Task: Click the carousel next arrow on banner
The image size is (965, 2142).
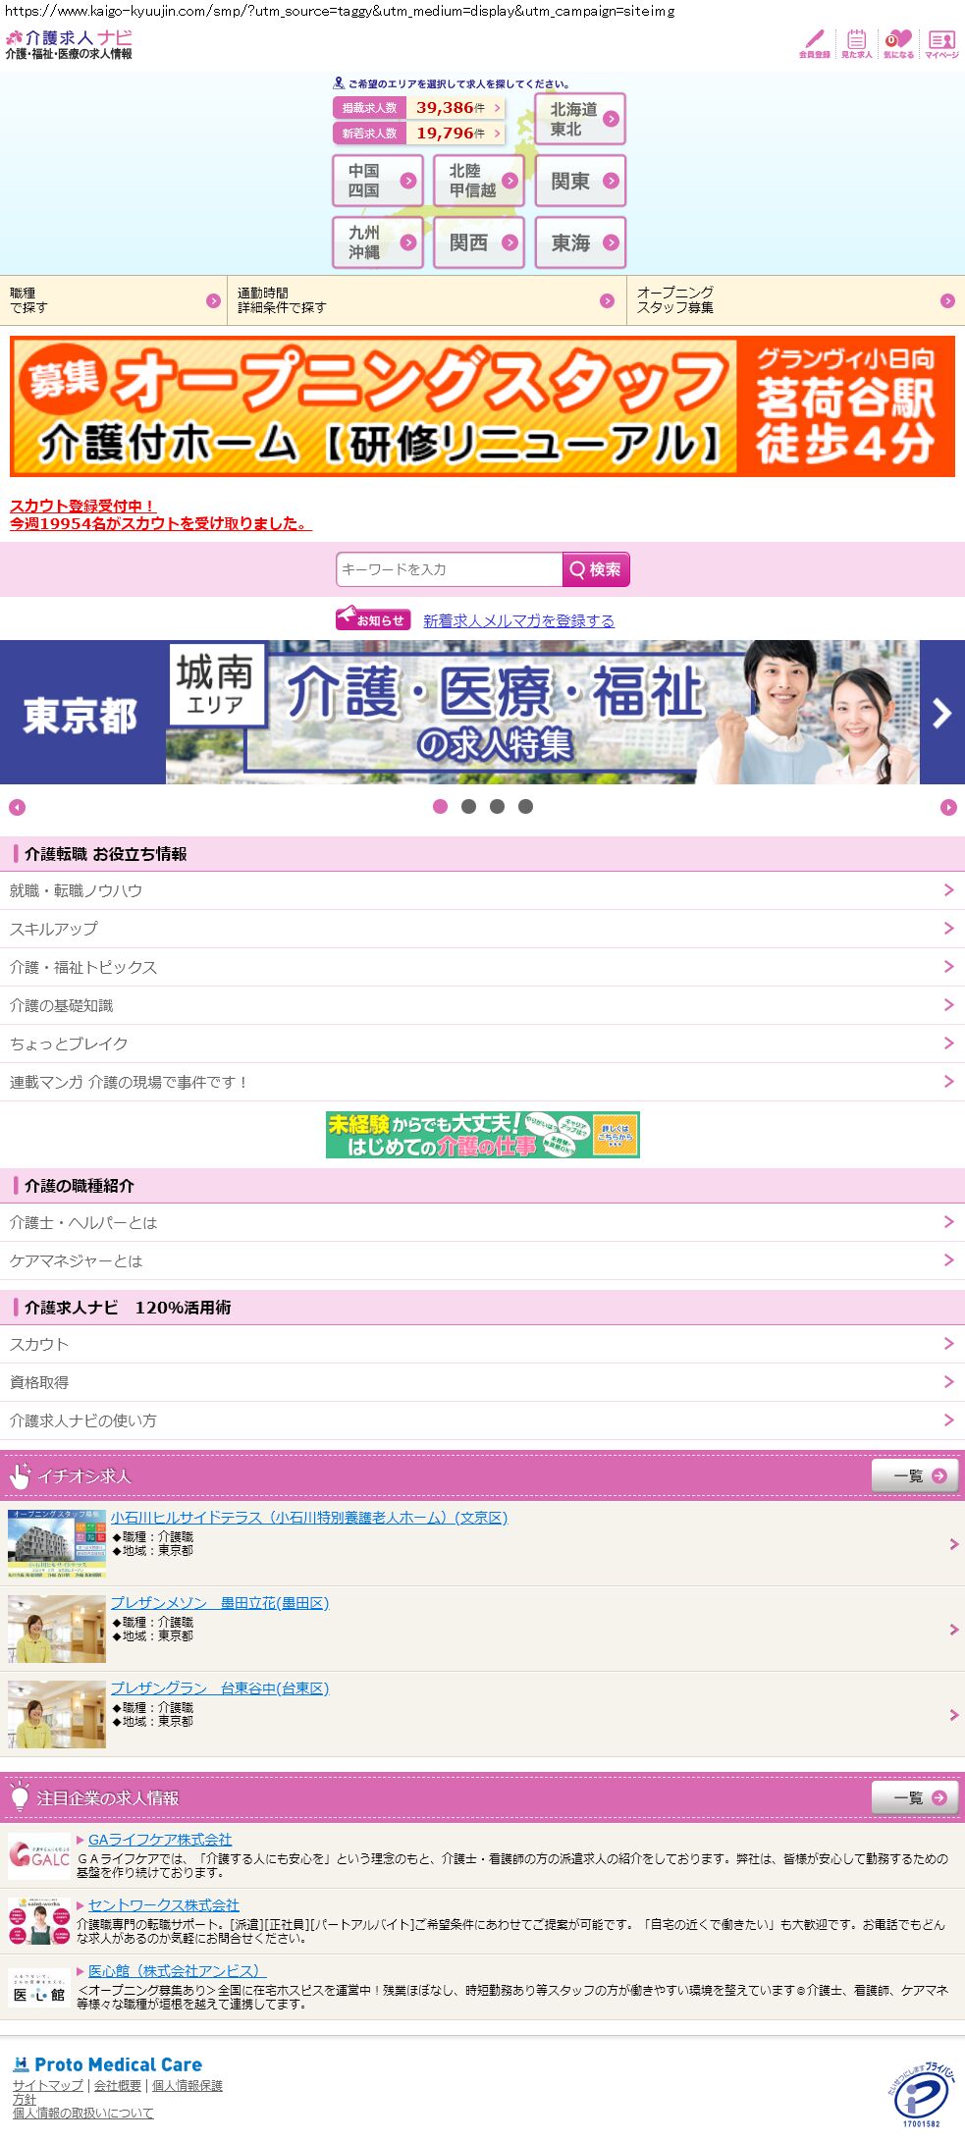Action: pyautogui.click(x=941, y=713)
